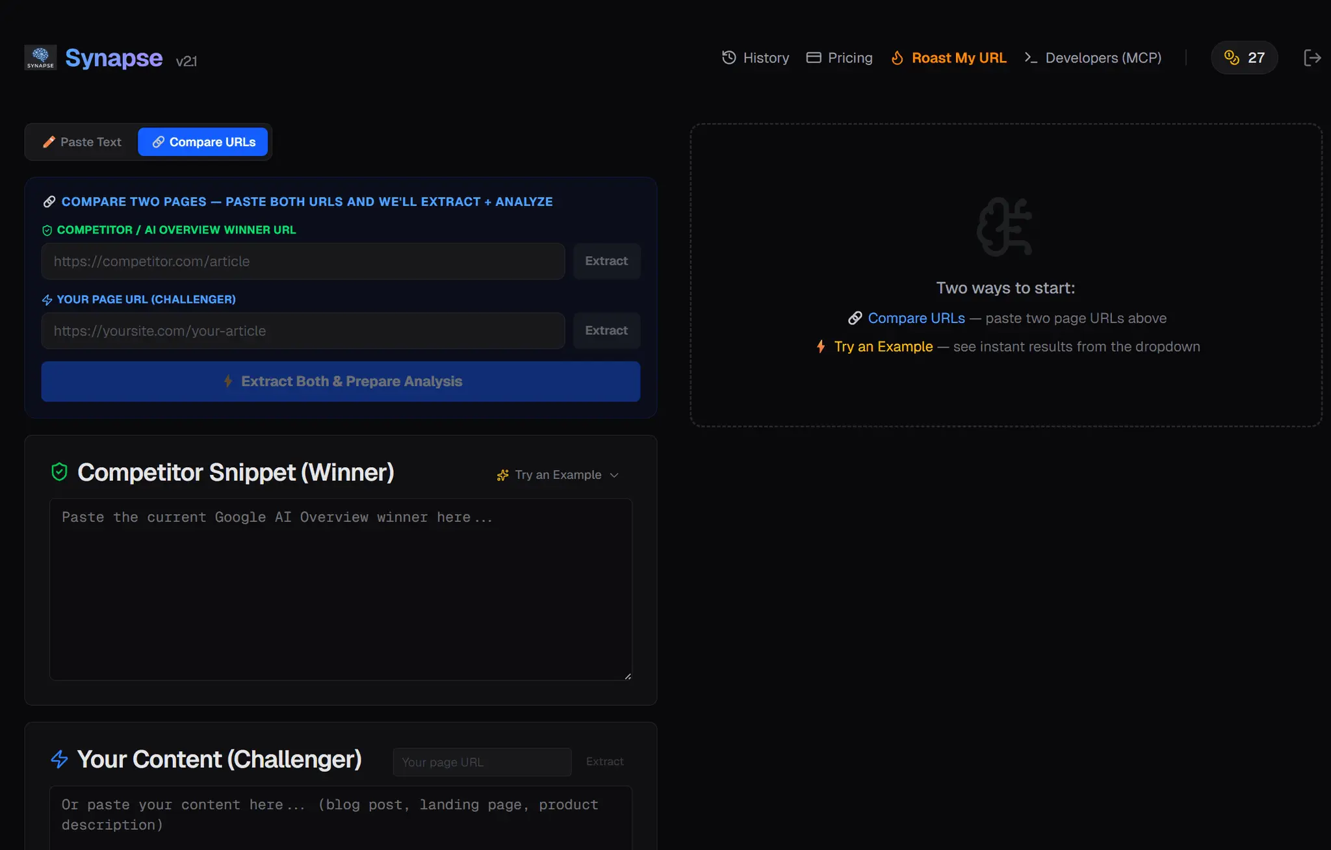Click the green shield icon beside Competitor Snippet

pos(59,472)
